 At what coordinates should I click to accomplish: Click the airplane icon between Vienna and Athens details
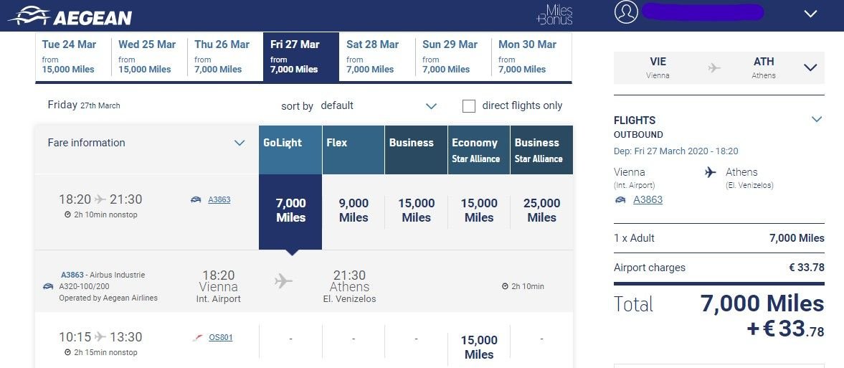click(284, 281)
